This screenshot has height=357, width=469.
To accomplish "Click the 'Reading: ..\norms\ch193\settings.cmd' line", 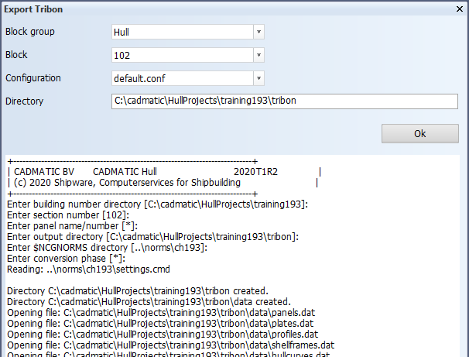I will point(88,269).
